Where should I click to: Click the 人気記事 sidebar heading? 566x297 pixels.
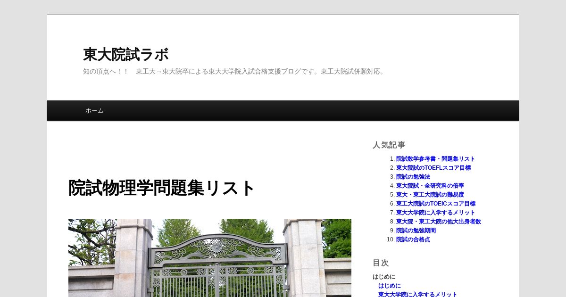pos(389,145)
